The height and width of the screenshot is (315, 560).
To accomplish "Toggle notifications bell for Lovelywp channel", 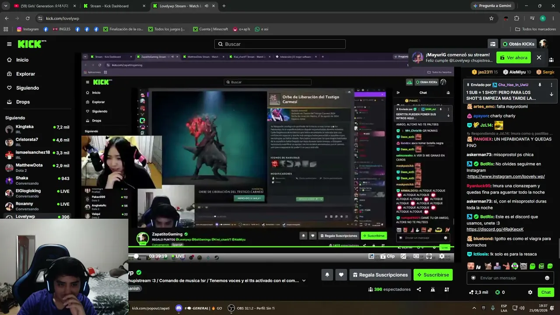I will click(x=327, y=275).
